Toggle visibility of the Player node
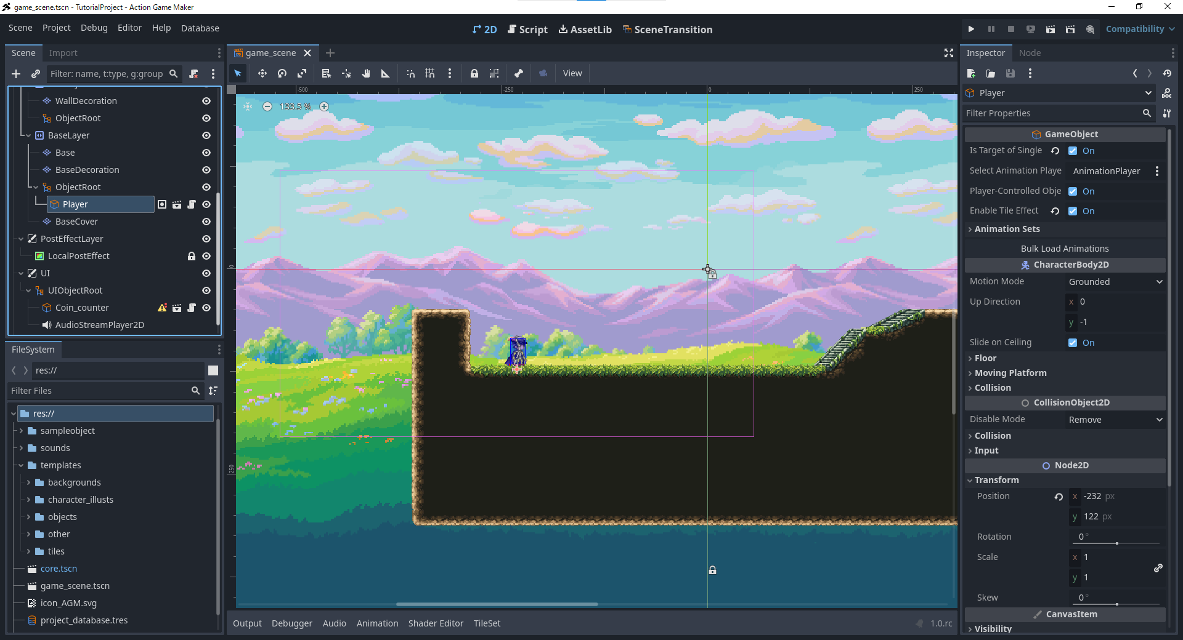This screenshot has height=640, width=1183. tap(206, 204)
